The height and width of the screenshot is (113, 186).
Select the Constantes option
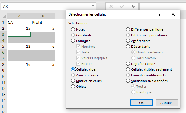click(x=73, y=35)
